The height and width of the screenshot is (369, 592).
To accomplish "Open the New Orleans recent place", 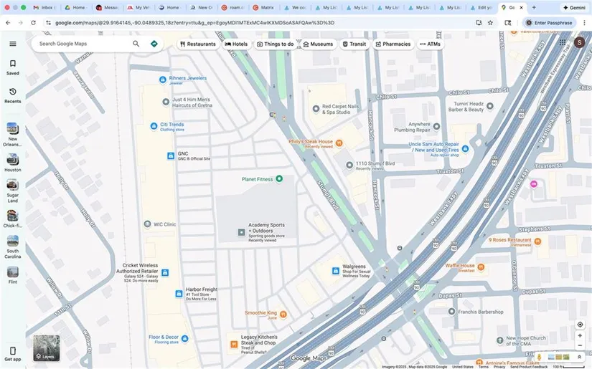I will 12,132.
